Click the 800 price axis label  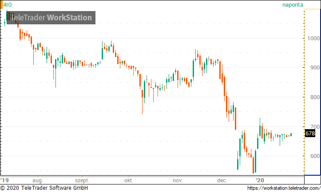315,97
